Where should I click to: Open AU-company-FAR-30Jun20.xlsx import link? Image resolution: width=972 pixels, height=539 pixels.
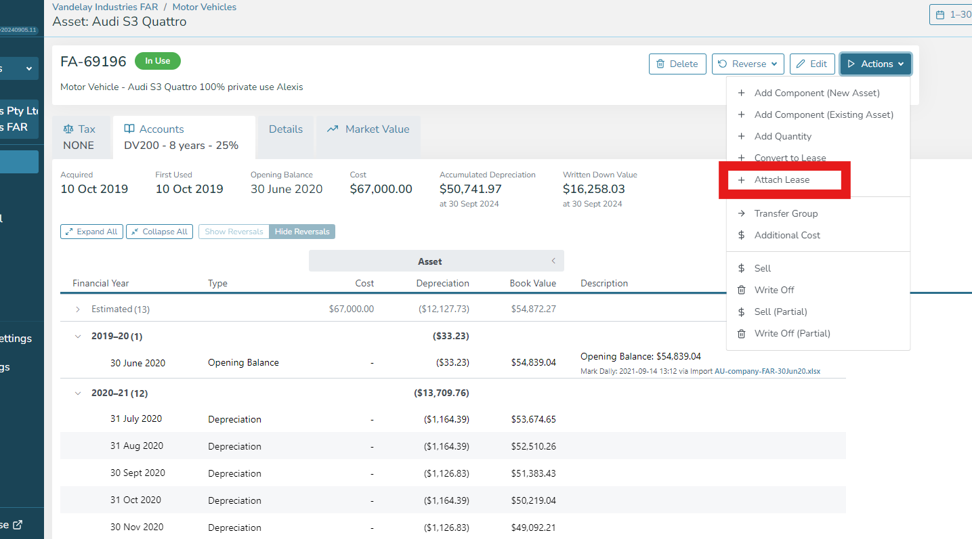pyautogui.click(x=767, y=371)
